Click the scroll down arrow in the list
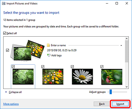The width and height of the screenshot is (132, 109). tap(127, 87)
